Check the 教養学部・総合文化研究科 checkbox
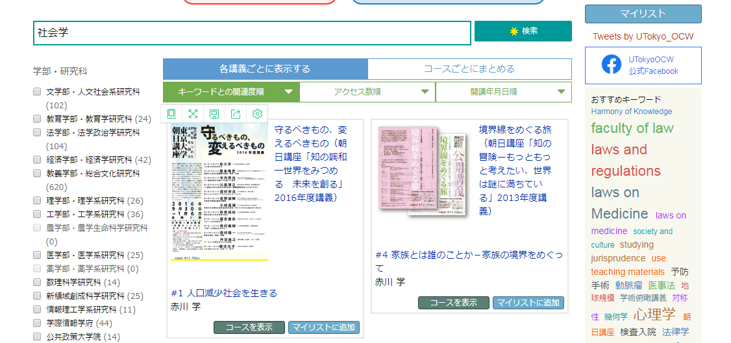 [x=37, y=173]
